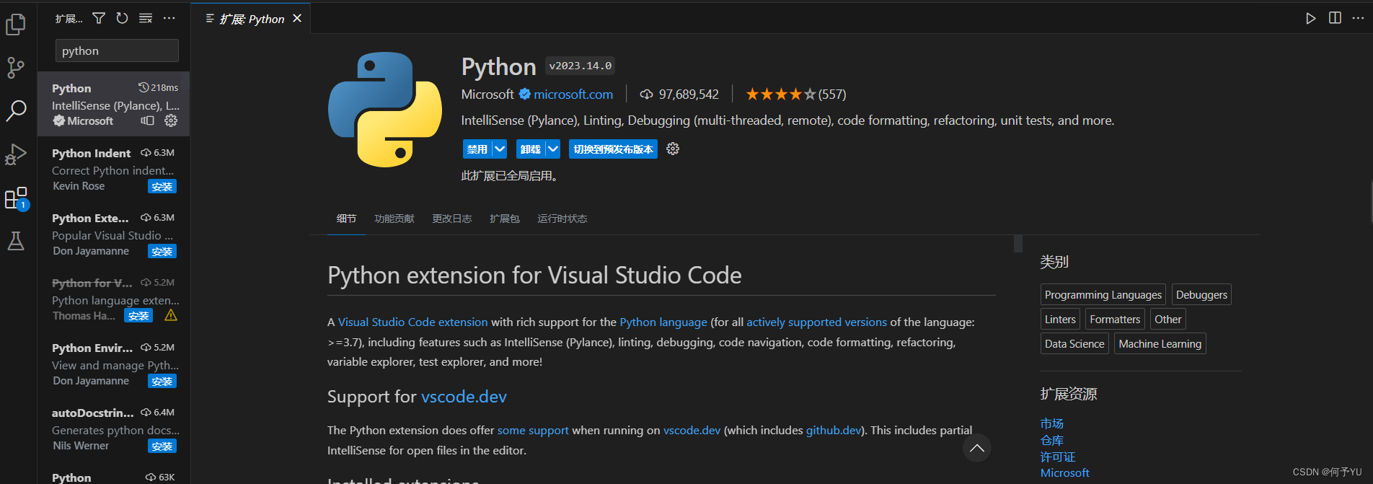Split the editor to the right
1373x484 pixels.
1335,18
